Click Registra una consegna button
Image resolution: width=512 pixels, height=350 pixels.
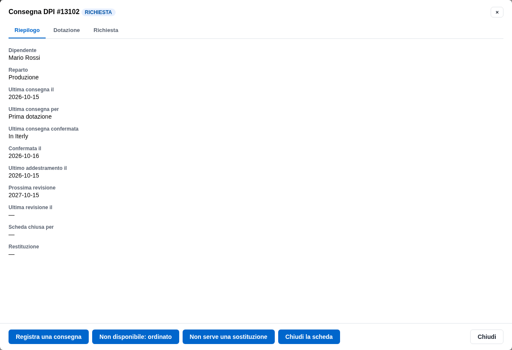49,337
